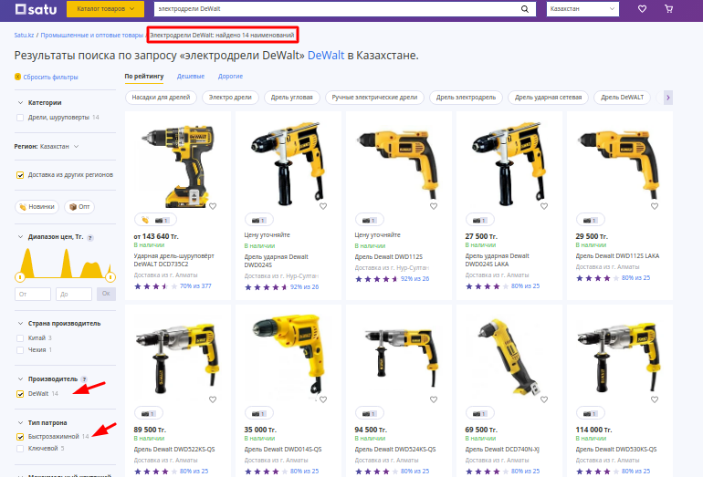Select the По рейтингу sorting tab
The width and height of the screenshot is (703, 477).
click(x=144, y=76)
